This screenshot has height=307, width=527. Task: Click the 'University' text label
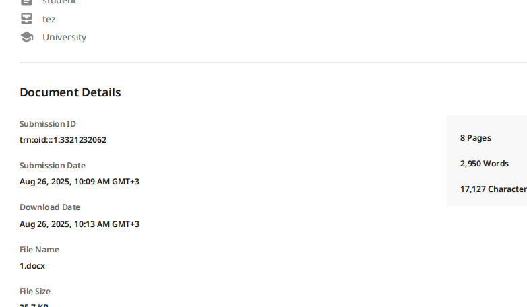pyautogui.click(x=65, y=37)
